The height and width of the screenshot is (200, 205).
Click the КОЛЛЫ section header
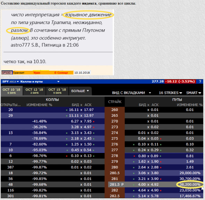pos(52,100)
